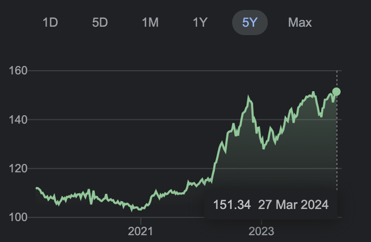Image resolution: width=371 pixels, height=242 pixels.
Task: Show the Max time range
Action: (x=300, y=23)
